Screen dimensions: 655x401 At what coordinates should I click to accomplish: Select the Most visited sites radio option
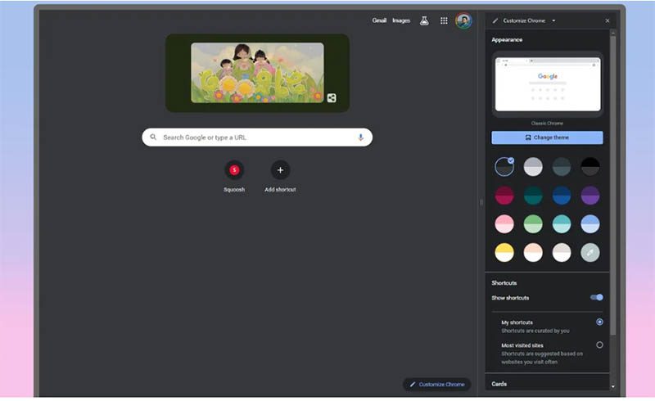click(x=599, y=345)
